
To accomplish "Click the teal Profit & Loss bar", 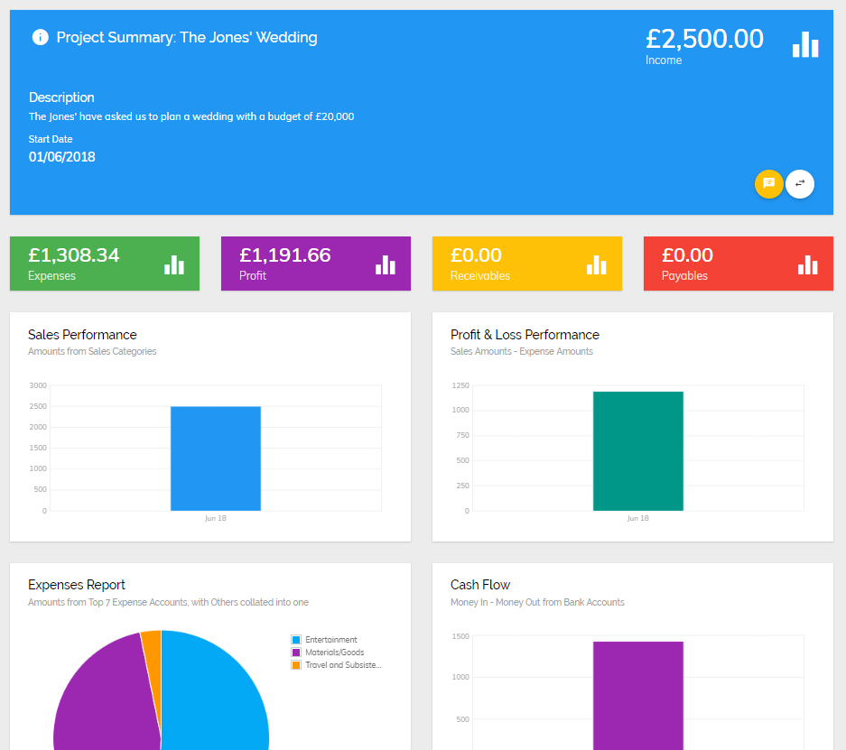I will (x=638, y=451).
